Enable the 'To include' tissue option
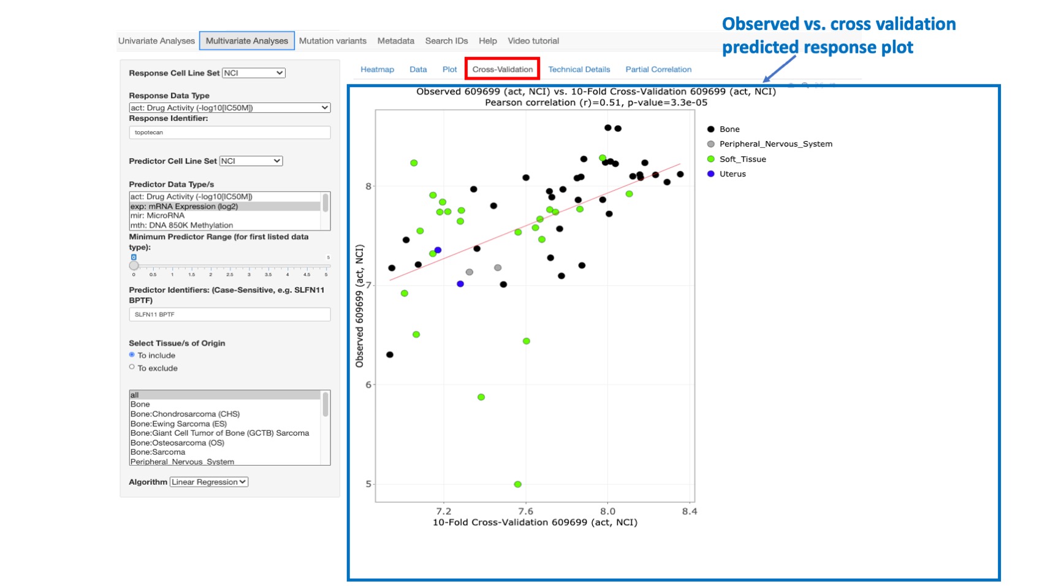This screenshot has width=1042, height=586. point(132,354)
